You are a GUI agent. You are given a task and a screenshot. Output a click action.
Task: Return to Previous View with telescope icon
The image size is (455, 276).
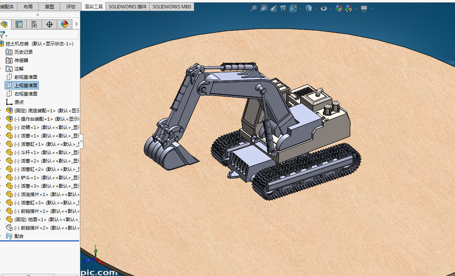[273, 8]
